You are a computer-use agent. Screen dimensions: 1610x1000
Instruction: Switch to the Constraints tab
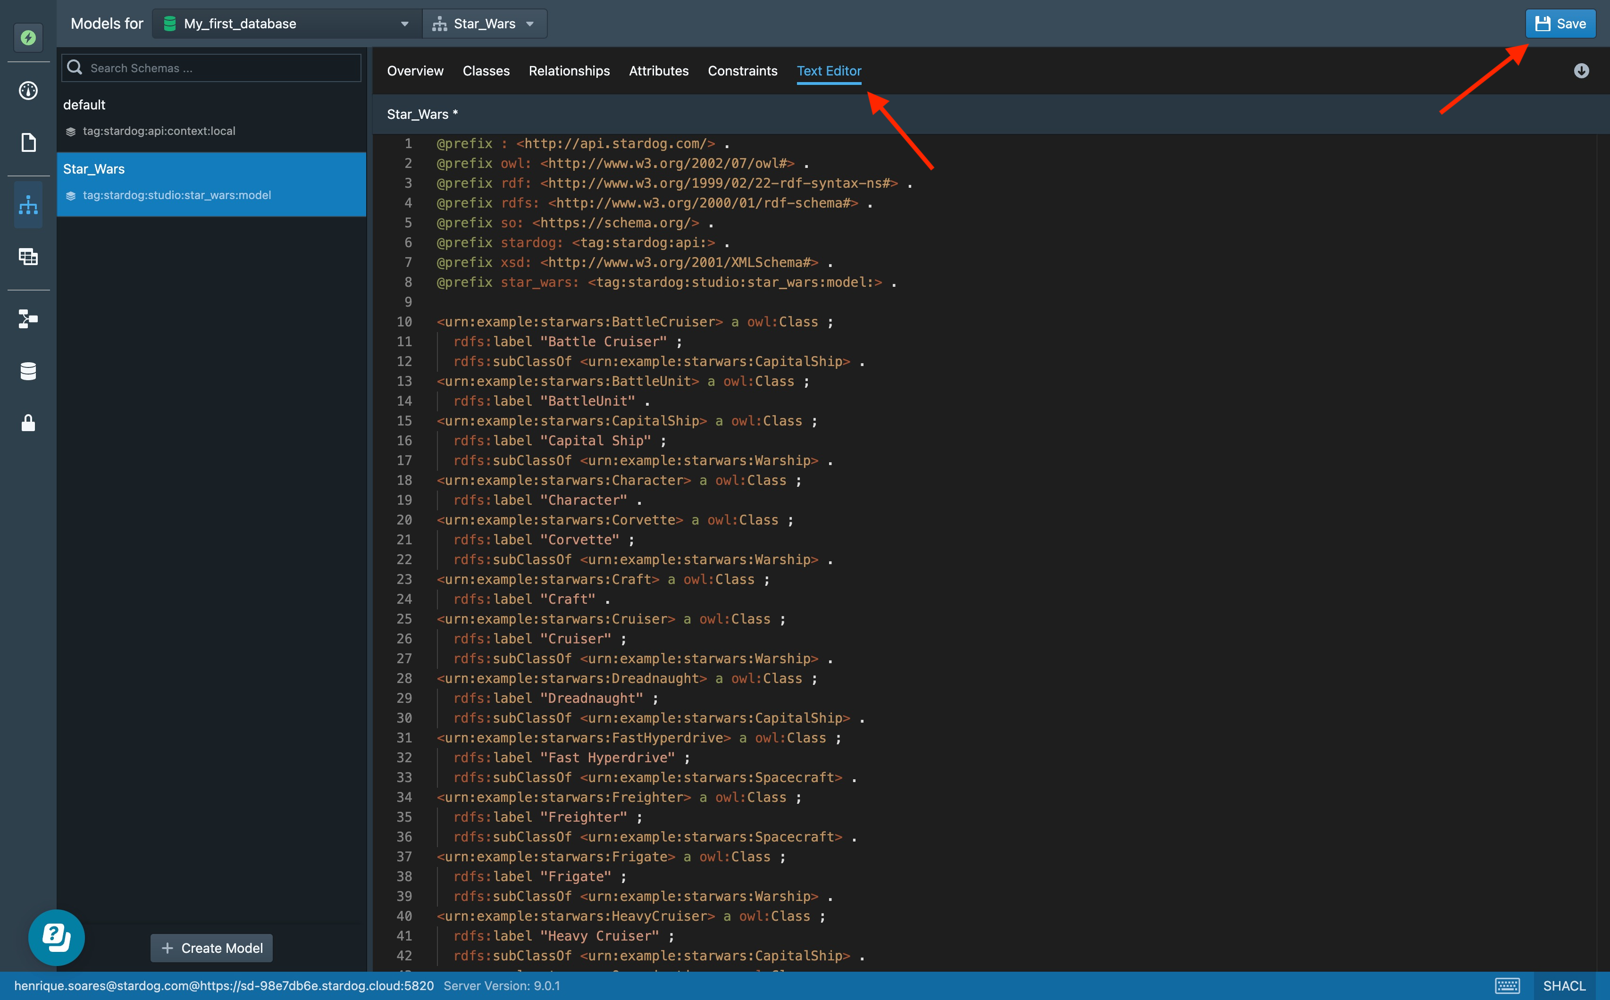742,71
